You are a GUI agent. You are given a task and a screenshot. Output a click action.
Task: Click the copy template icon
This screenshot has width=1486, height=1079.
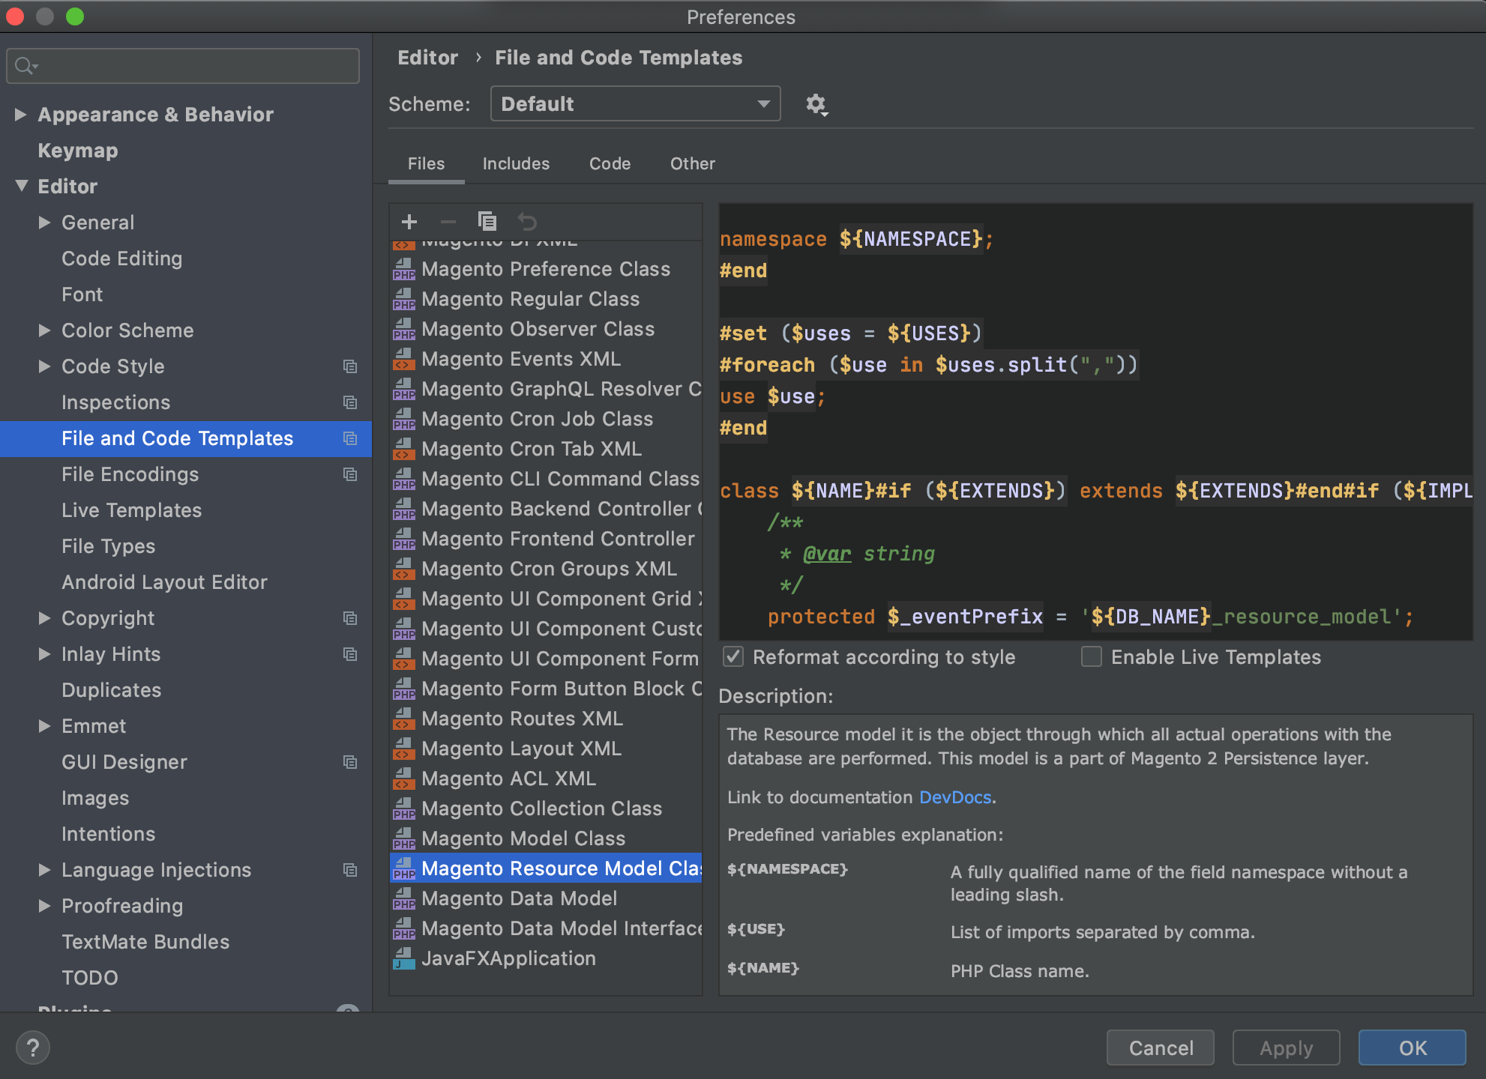(487, 222)
